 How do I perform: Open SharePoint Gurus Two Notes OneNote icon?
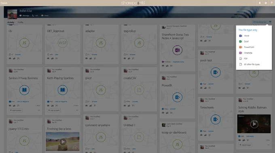[177, 50]
